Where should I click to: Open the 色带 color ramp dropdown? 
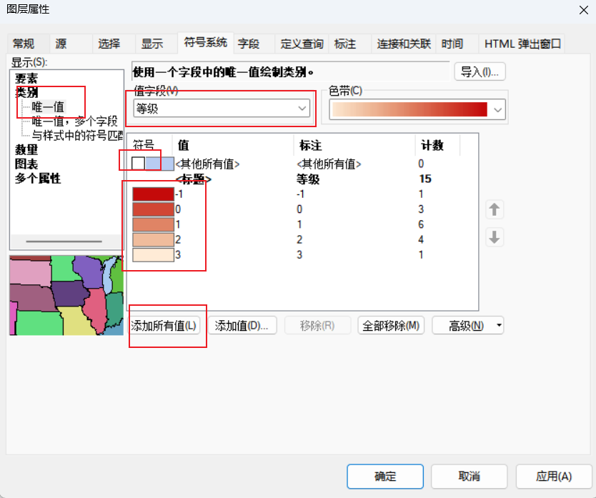pyautogui.click(x=417, y=109)
